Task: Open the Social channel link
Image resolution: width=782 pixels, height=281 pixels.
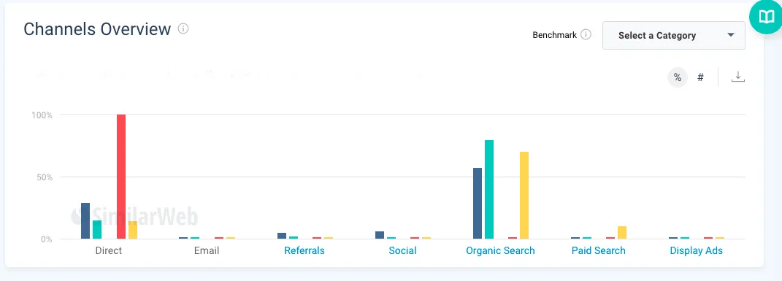Action: [402, 250]
